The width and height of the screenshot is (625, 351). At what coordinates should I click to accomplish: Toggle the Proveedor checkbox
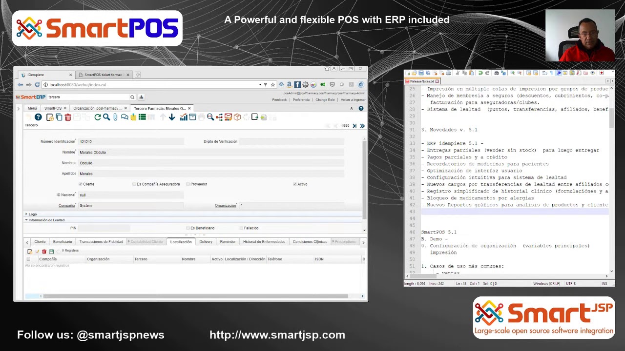188,184
